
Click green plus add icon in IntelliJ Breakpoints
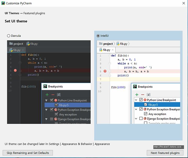(x=137, y=95)
